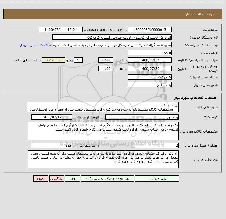Click the تاریخ نیاز به کالا field 1400/07/17
226x219 pixels.
(x=52, y=117)
